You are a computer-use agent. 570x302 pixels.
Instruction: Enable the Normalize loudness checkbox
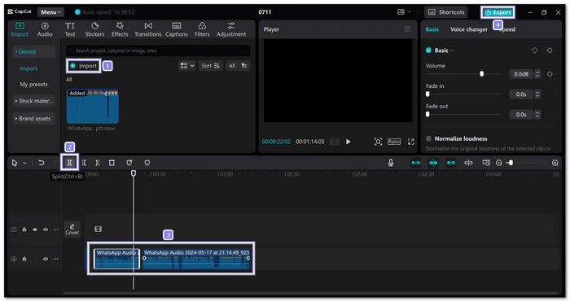[428, 138]
